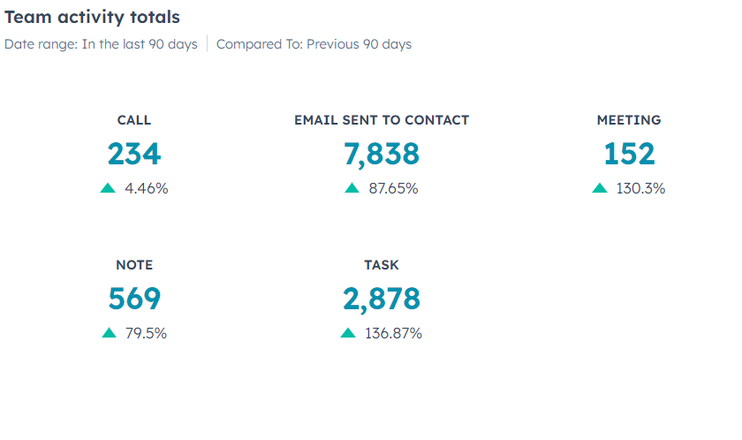Click the Date range: In the last 90 days text
This screenshot has width=742, height=440.
pyautogui.click(x=101, y=44)
